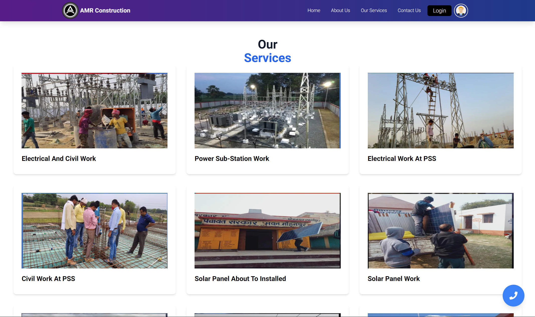Open the Solar Panel About To Installed image
The width and height of the screenshot is (535, 317).
(267, 231)
